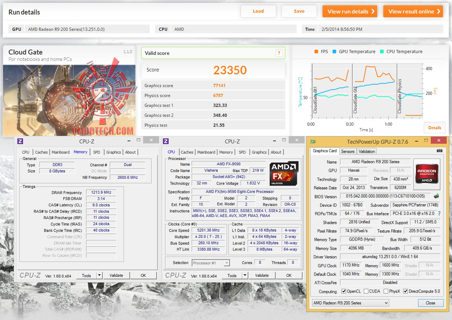Click the GPU-Z window title icon

pyautogui.click(x=313, y=142)
